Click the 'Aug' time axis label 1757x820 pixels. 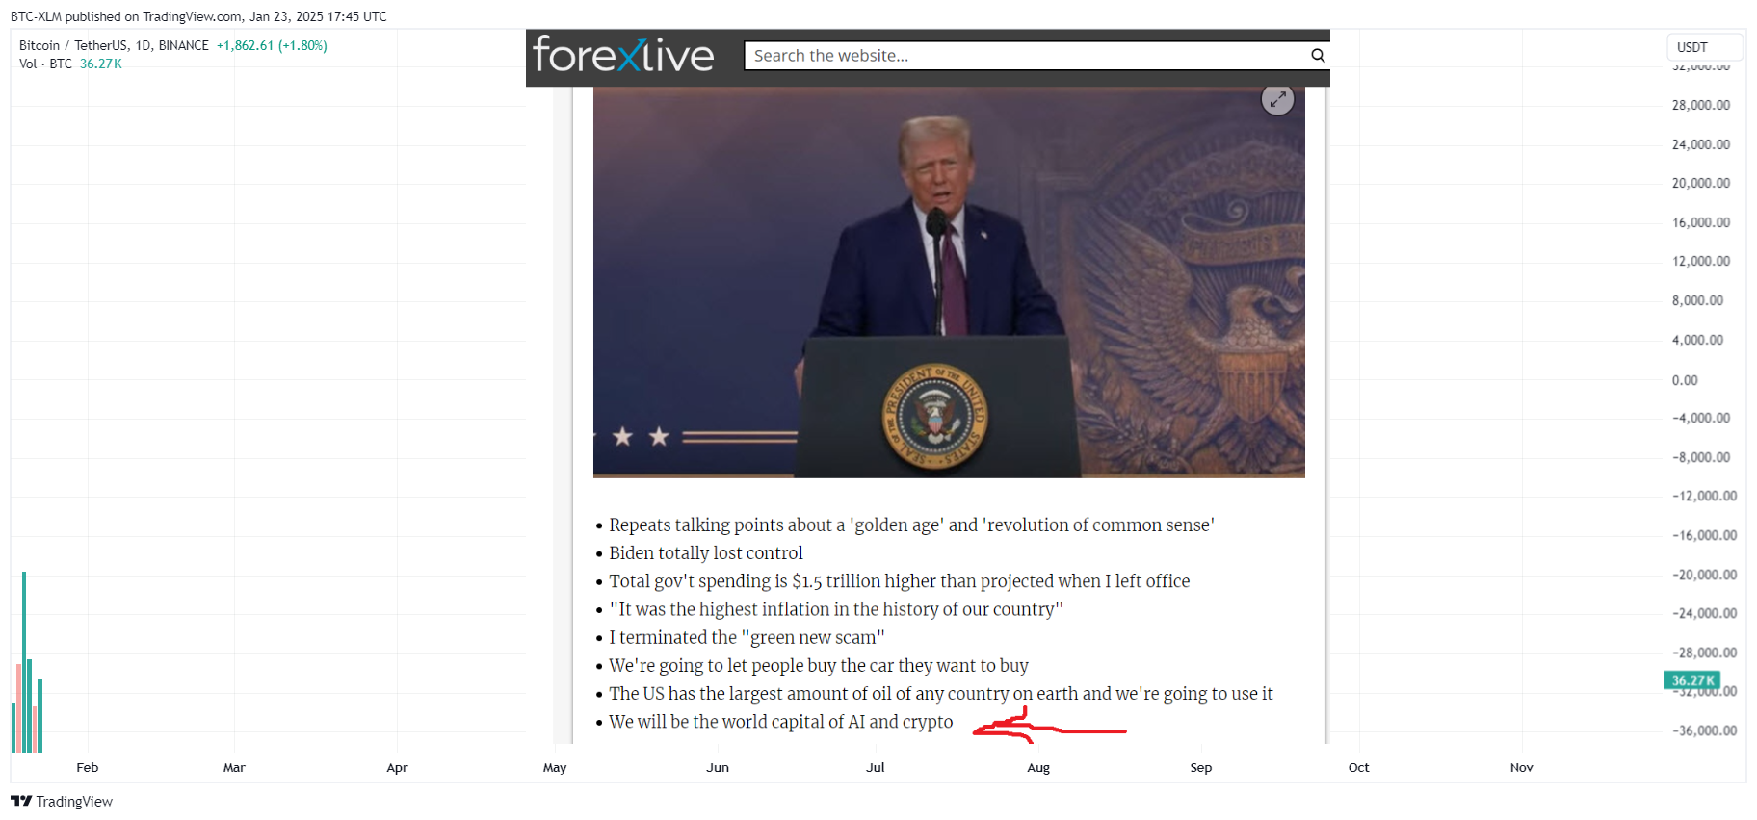pos(1038,767)
